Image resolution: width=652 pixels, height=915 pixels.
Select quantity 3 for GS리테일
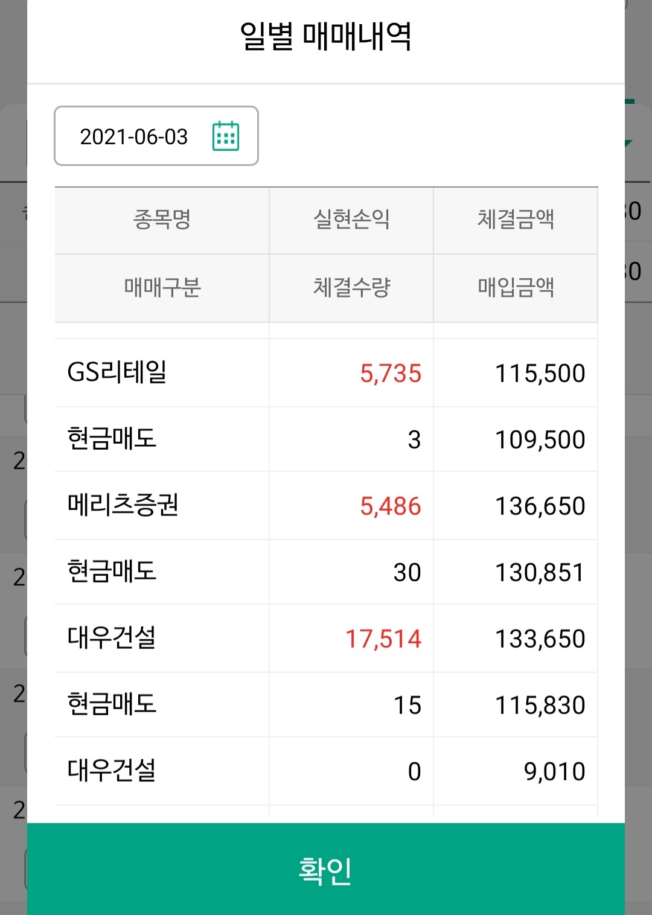tap(414, 440)
